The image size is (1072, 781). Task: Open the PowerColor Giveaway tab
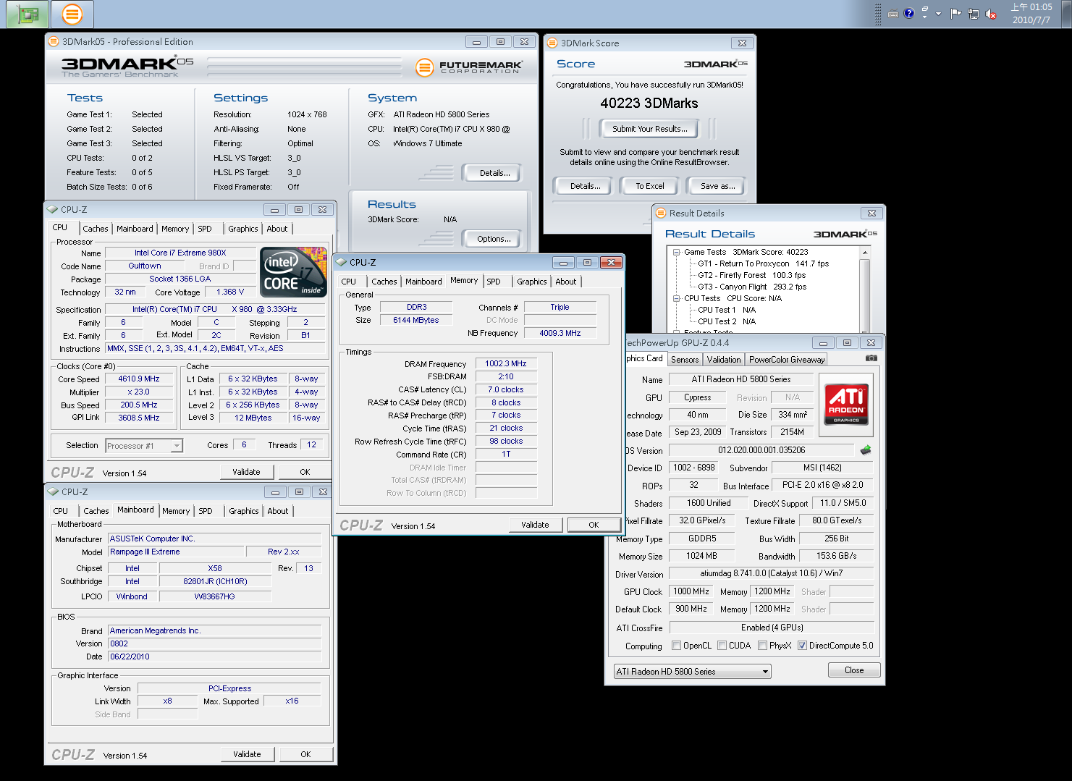tap(787, 360)
